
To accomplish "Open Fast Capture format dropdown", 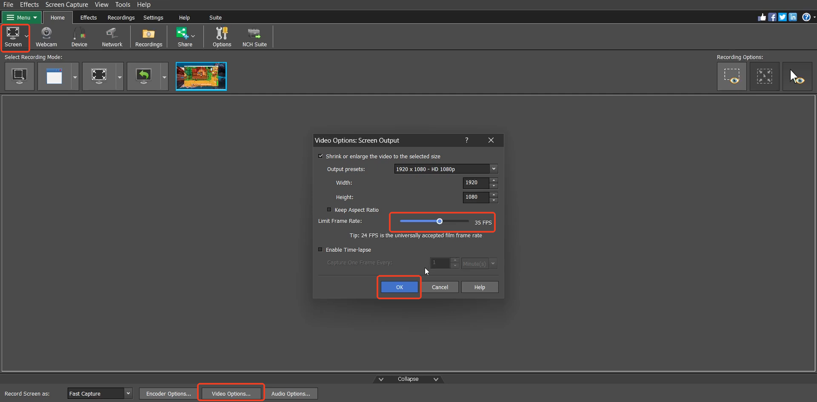I will (x=100, y=394).
